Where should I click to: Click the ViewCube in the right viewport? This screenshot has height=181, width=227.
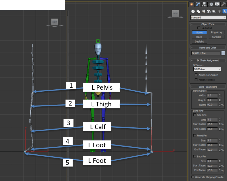[x=175, y=13]
